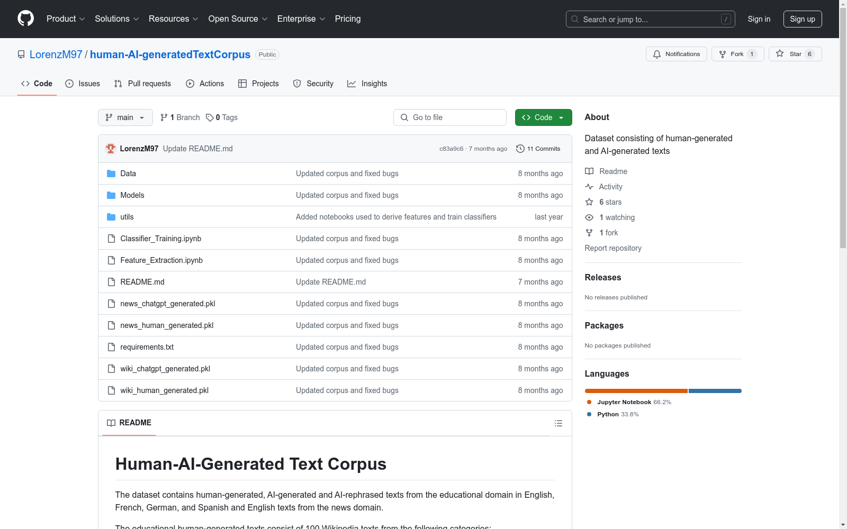Viewport: 847px width, 529px height.
Task: Click file icon beside README.md
Action: pos(111,282)
